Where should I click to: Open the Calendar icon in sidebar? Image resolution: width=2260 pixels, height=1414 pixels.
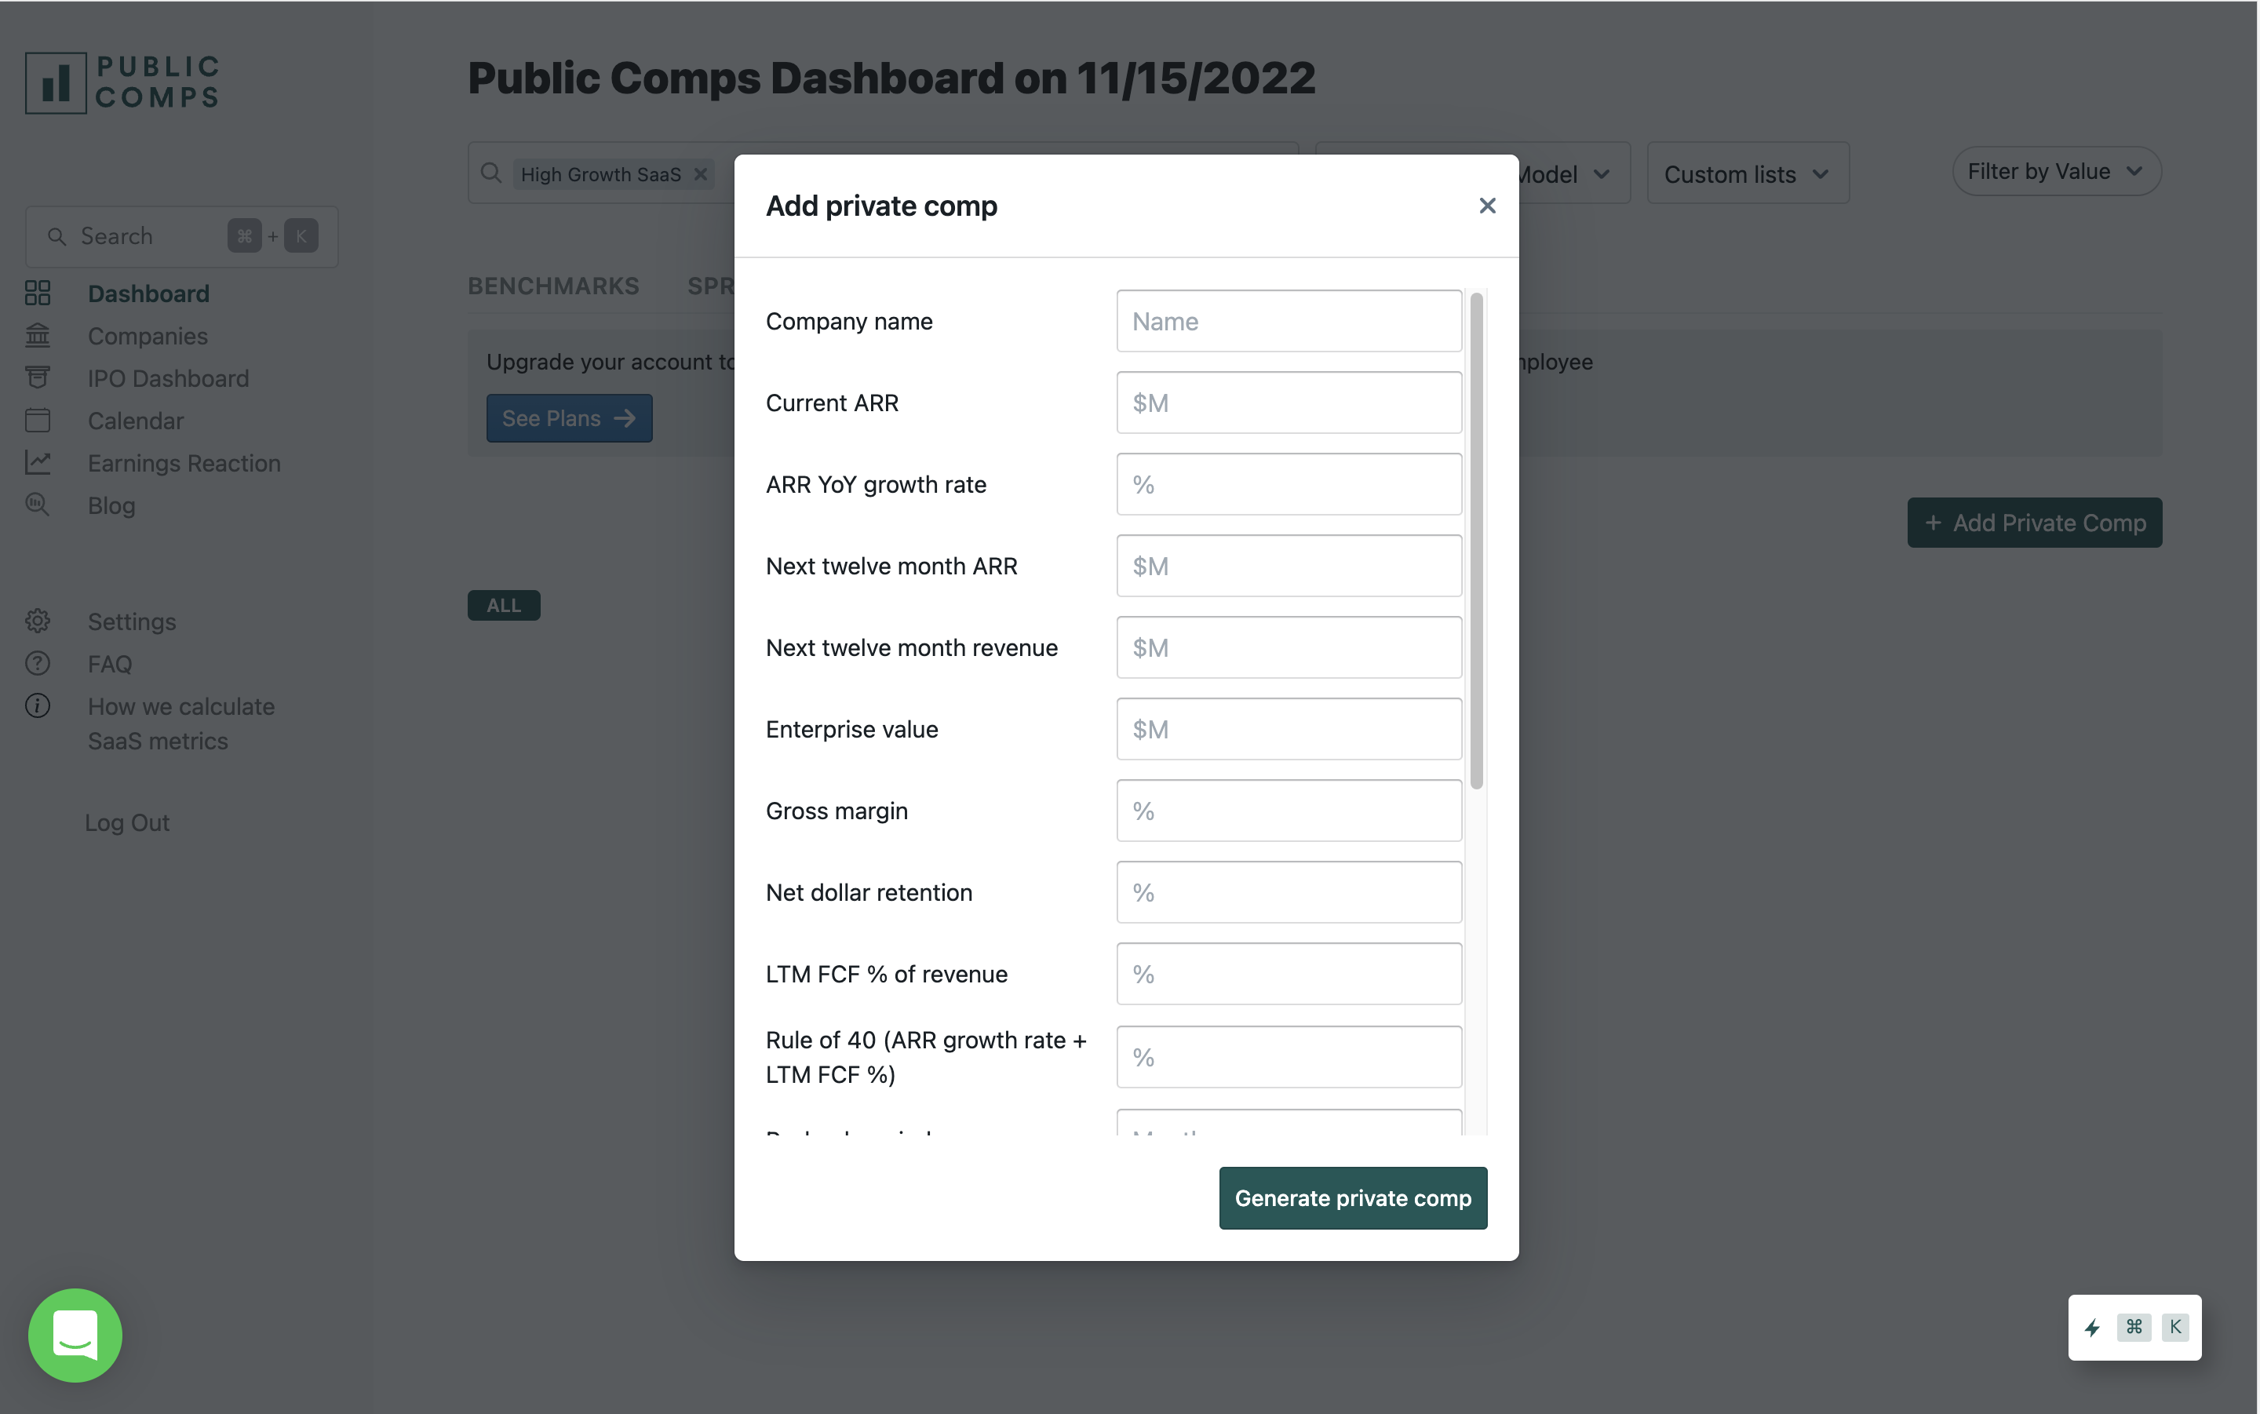(x=38, y=420)
